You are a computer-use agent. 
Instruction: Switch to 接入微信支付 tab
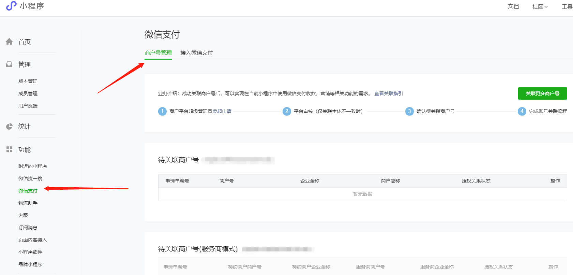[196, 53]
